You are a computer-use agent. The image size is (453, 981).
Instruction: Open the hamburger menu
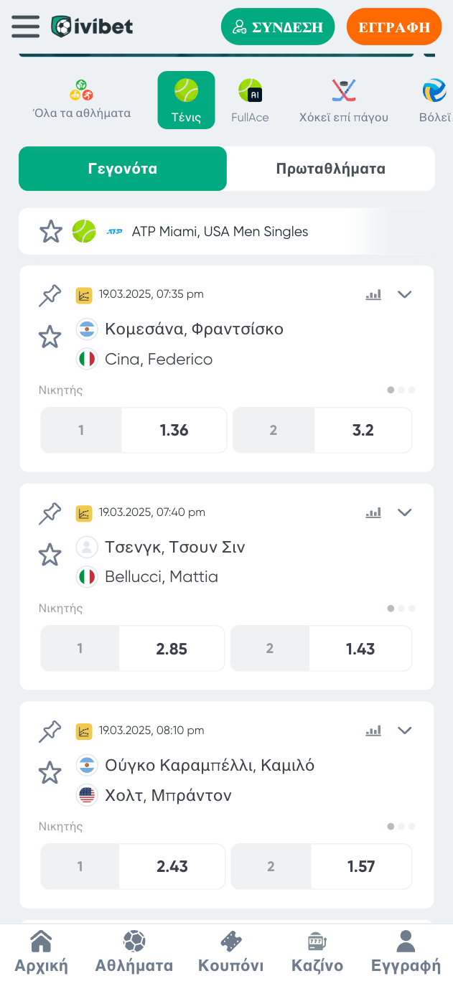[25, 27]
